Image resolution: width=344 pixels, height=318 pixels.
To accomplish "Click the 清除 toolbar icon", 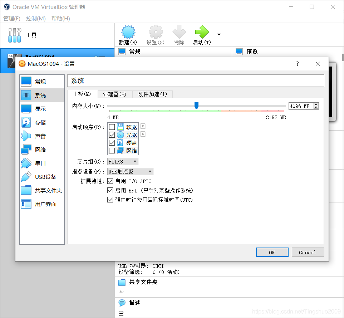I will (x=179, y=32).
